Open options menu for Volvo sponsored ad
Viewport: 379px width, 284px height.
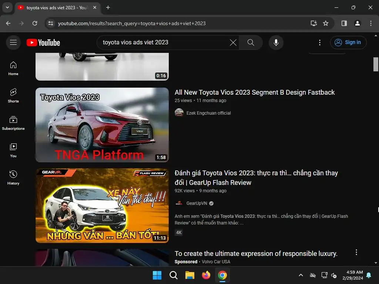click(x=356, y=252)
